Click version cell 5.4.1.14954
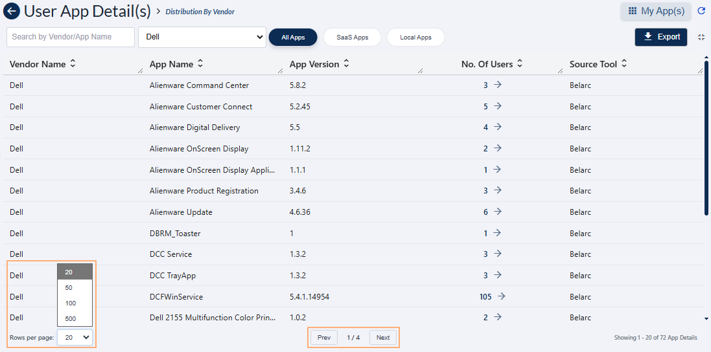The image size is (711, 352). pos(309,297)
